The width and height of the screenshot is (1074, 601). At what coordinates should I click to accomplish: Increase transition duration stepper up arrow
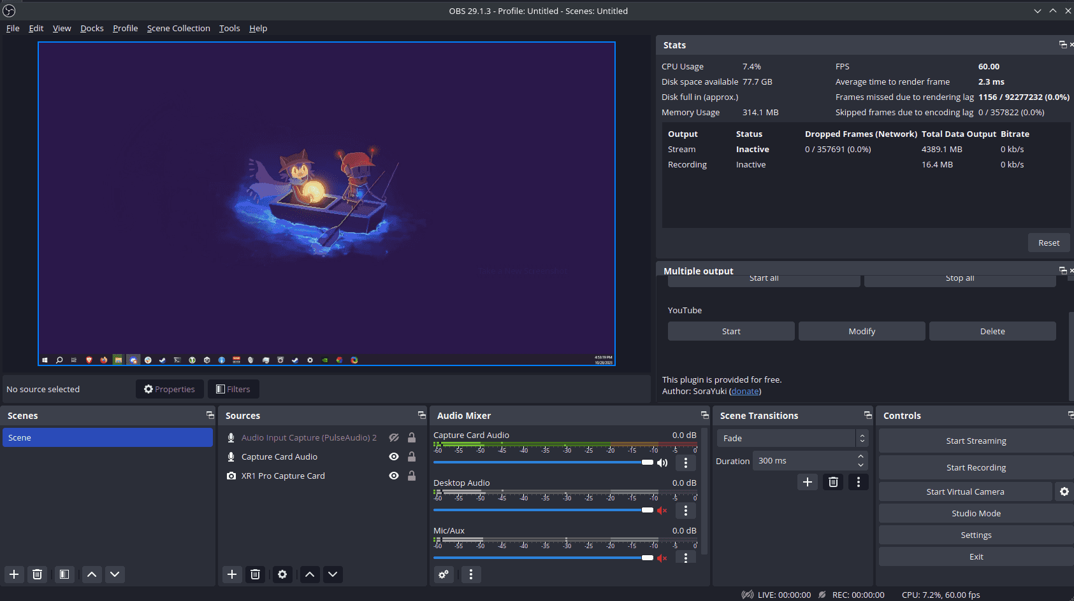pos(861,456)
